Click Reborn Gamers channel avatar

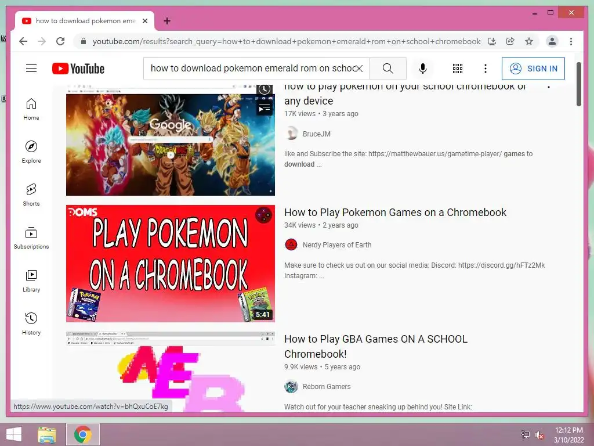pyautogui.click(x=291, y=386)
